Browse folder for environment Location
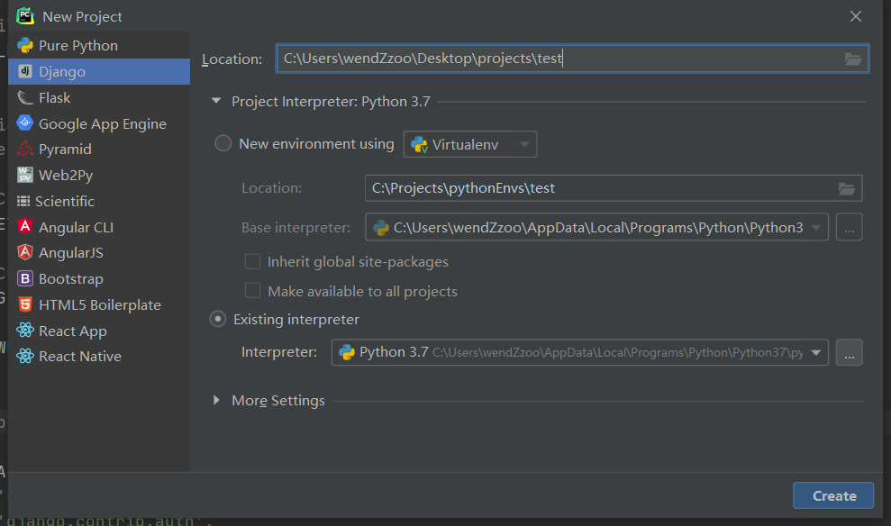 click(x=847, y=188)
